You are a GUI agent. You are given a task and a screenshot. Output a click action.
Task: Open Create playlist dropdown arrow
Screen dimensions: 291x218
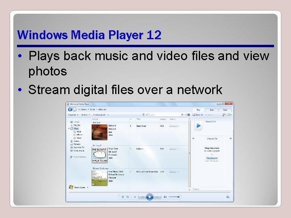pos(108,115)
